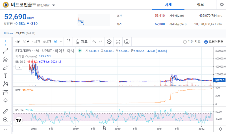The image size is (226, 134).
Task: Select the brush drawing tool
Action: [5, 68]
